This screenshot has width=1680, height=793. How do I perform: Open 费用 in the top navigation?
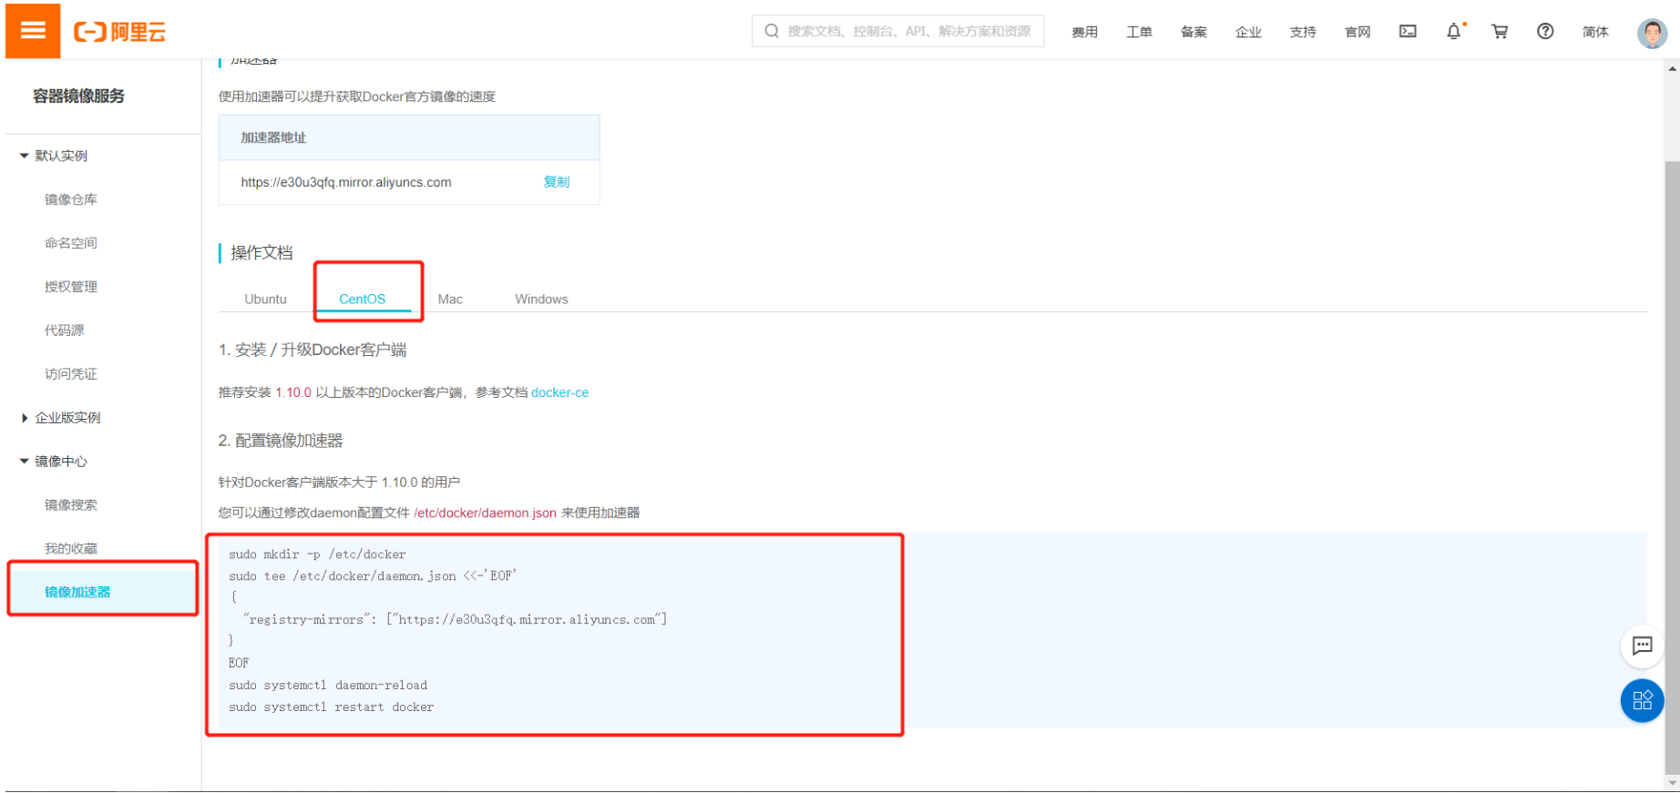[1084, 32]
